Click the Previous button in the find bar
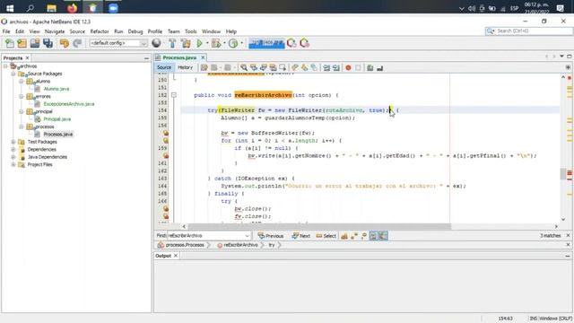This screenshot has width=574, height=323. 271,236
